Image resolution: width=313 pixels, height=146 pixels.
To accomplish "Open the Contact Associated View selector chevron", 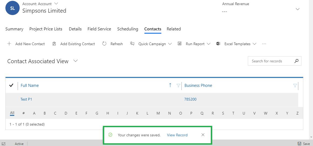I will pos(75,61).
